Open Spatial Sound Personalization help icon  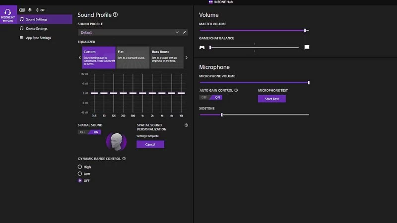pos(187,125)
